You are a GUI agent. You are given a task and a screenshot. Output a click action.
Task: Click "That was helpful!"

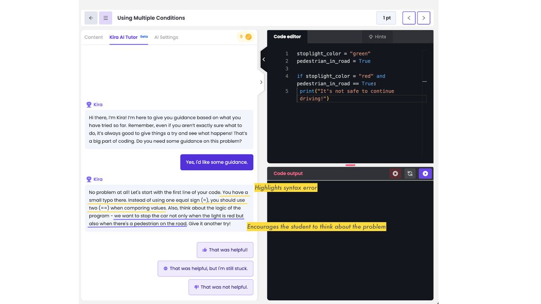[x=225, y=250]
